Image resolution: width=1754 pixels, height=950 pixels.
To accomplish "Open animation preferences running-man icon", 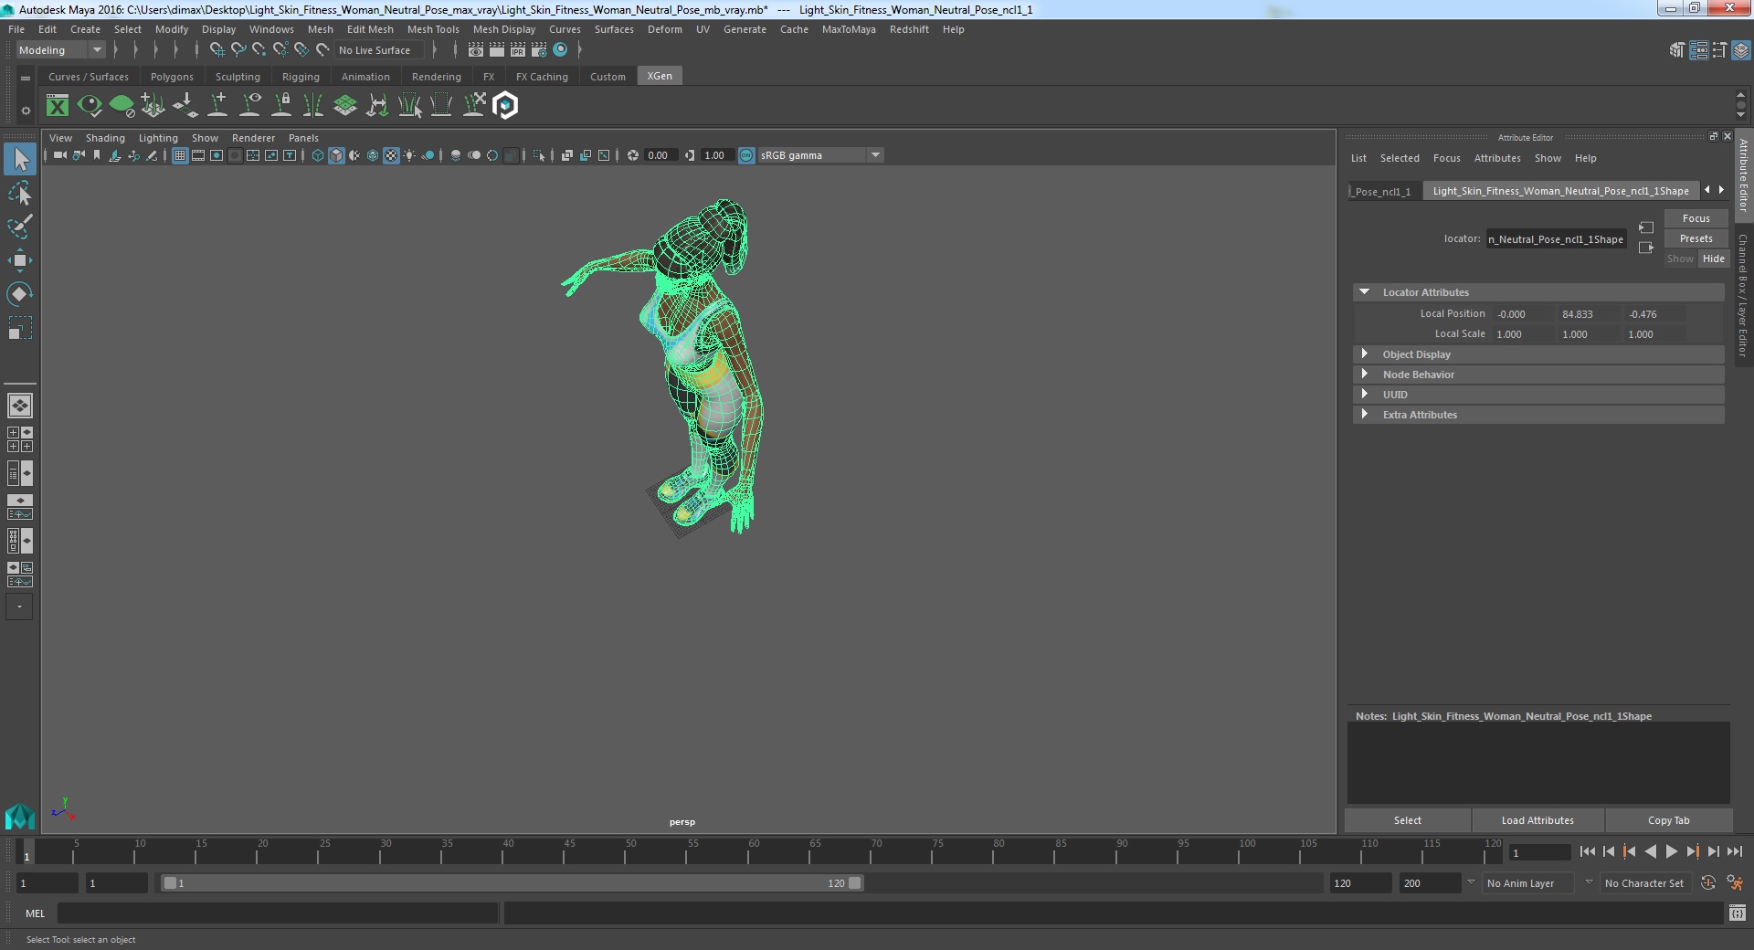I will pyautogui.click(x=1735, y=883).
